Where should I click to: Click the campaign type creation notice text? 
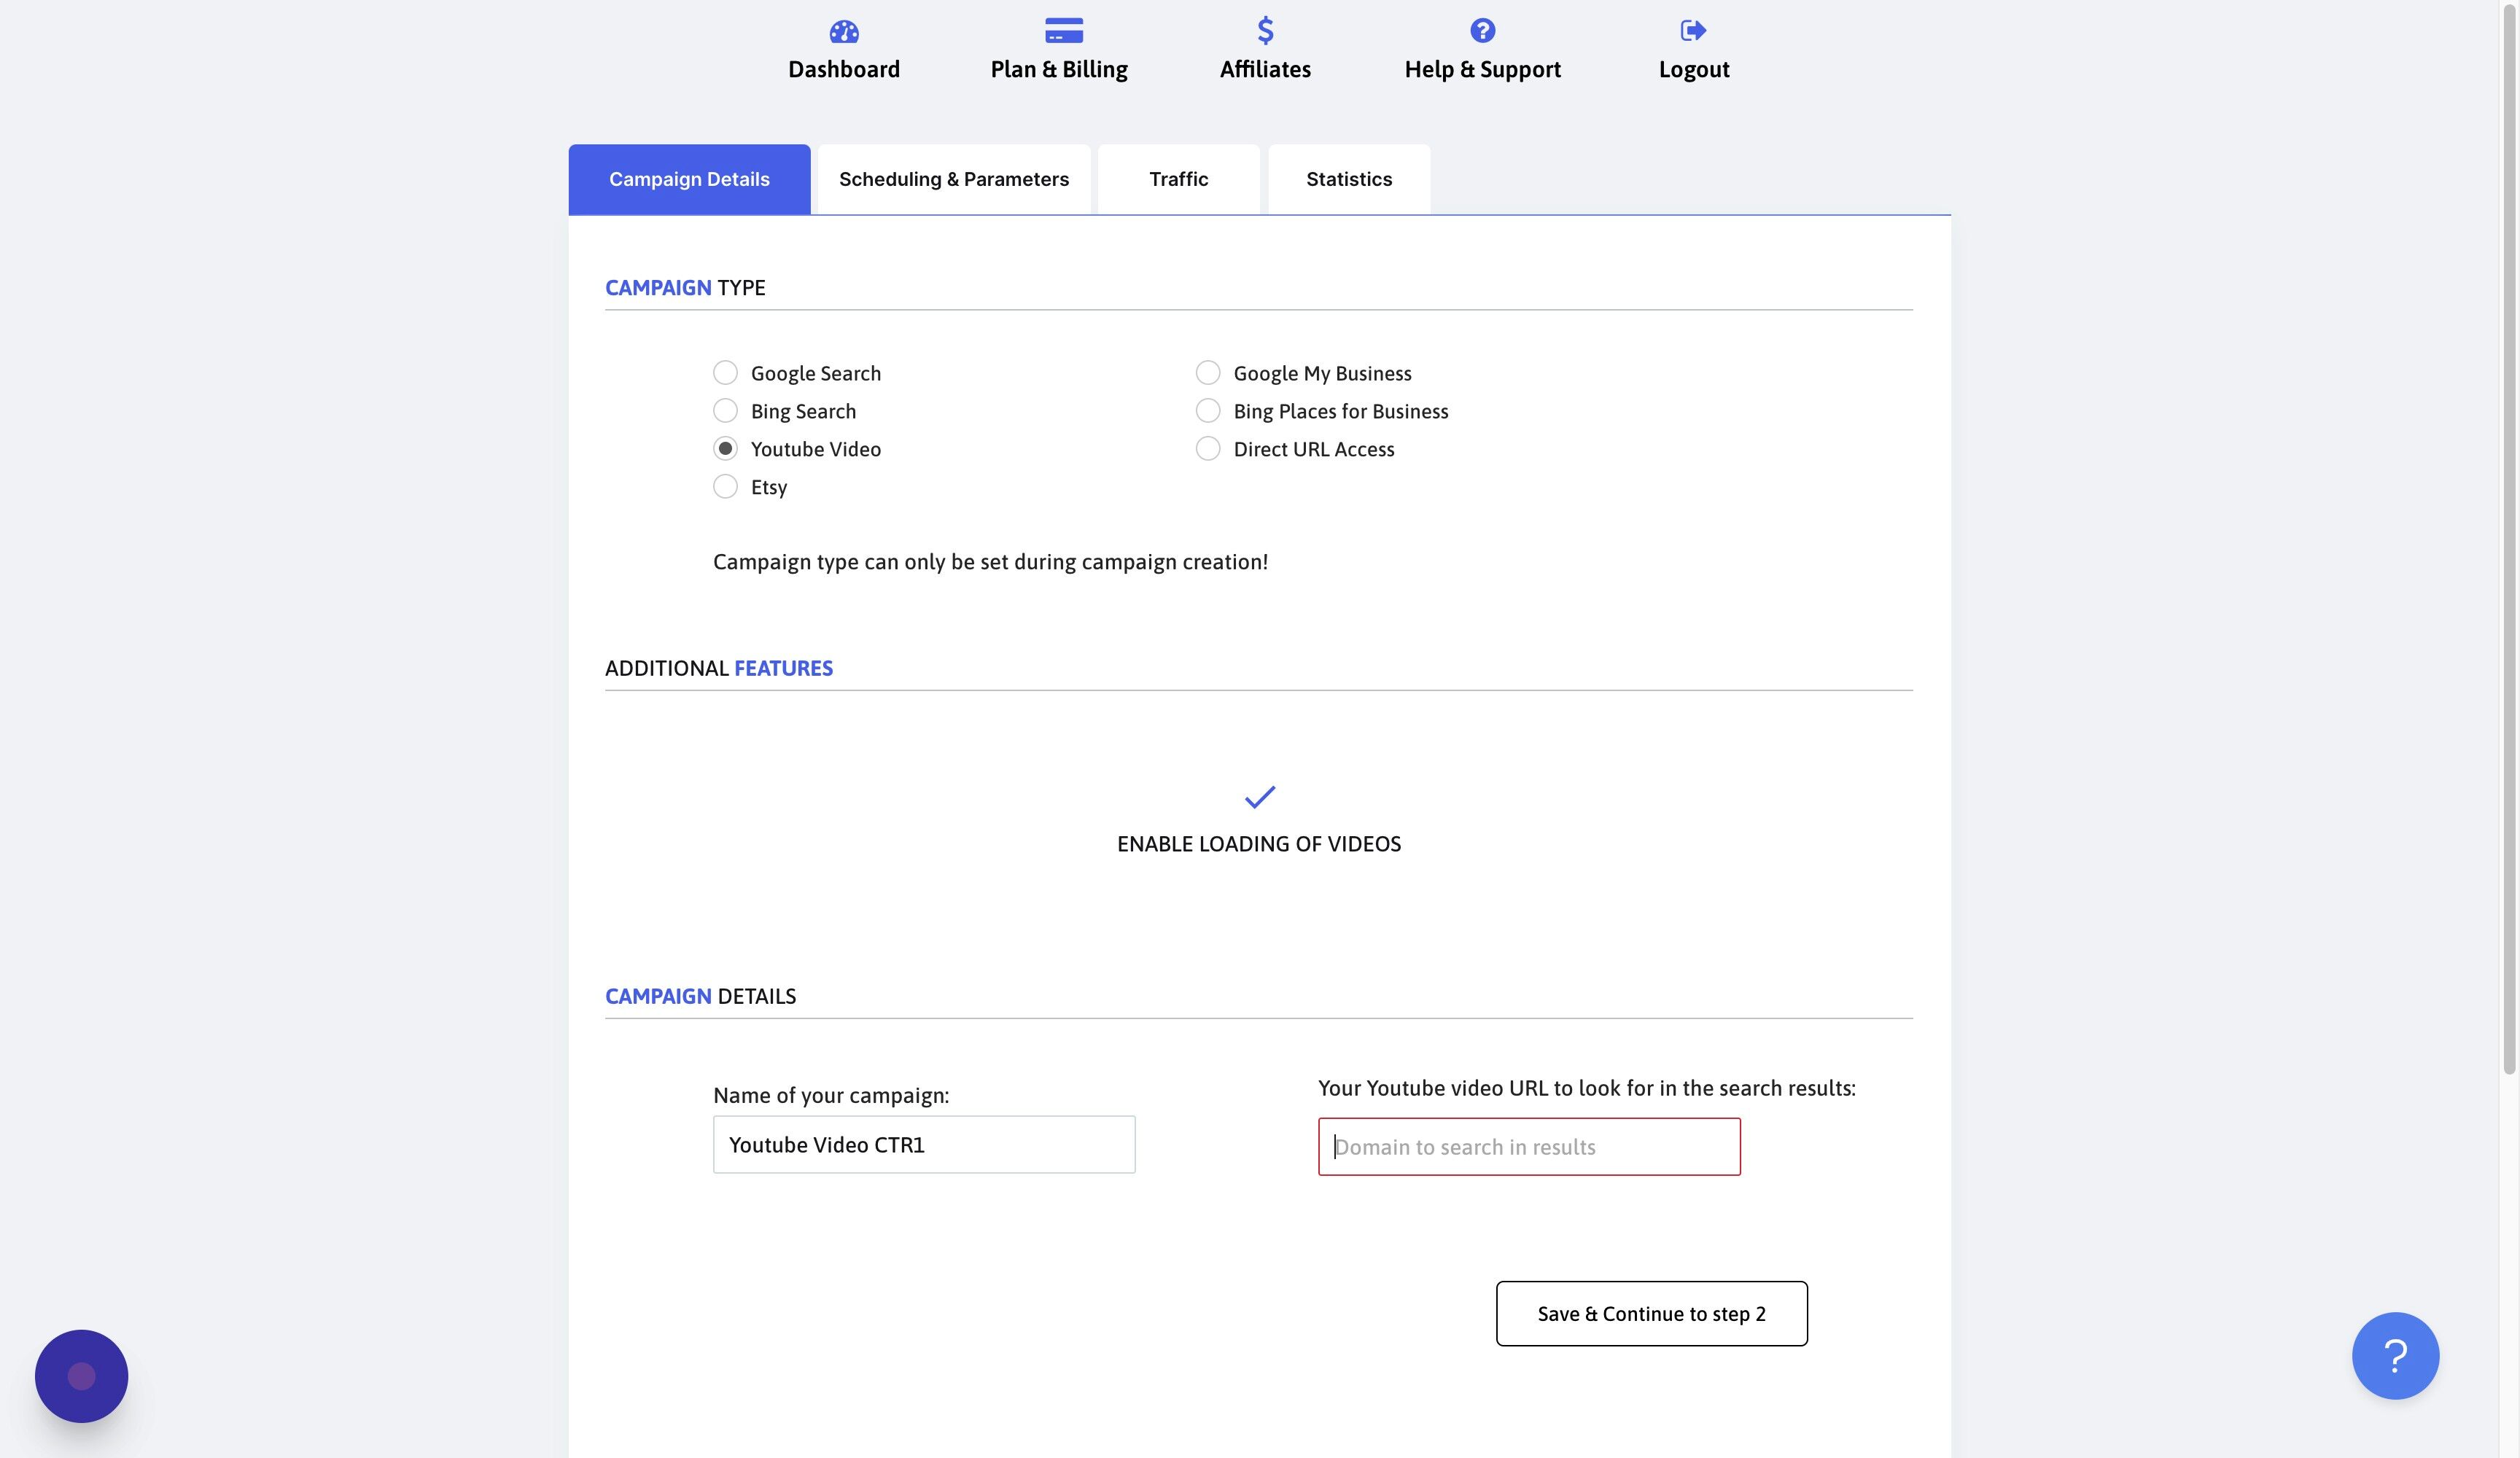[990, 562]
